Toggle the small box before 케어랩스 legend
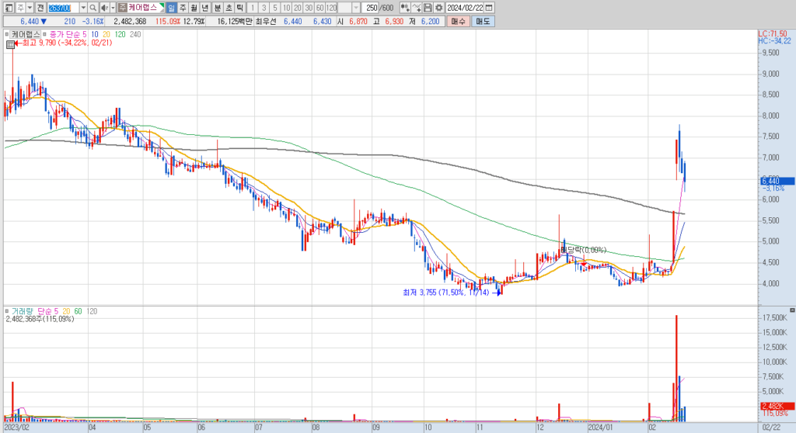 pyautogui.click(x=6, y=34)
